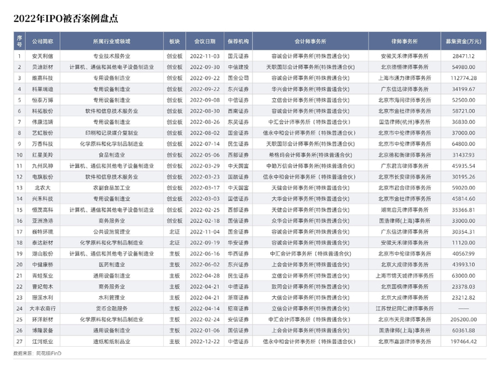Click the industry cell 食品制造业
This screenshot has width=499, height=366.
pyautogui.click(x=112, y=155)
